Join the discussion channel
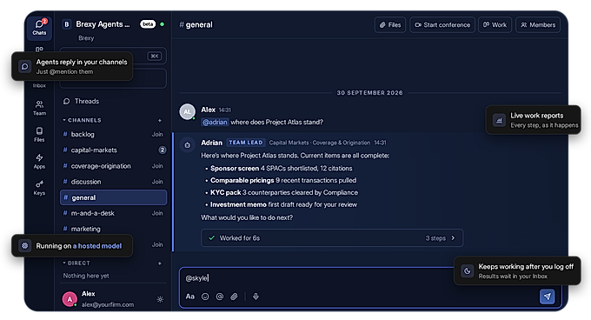Image resolution: width=591 pixels, height=320 pixels. point(157,182)
